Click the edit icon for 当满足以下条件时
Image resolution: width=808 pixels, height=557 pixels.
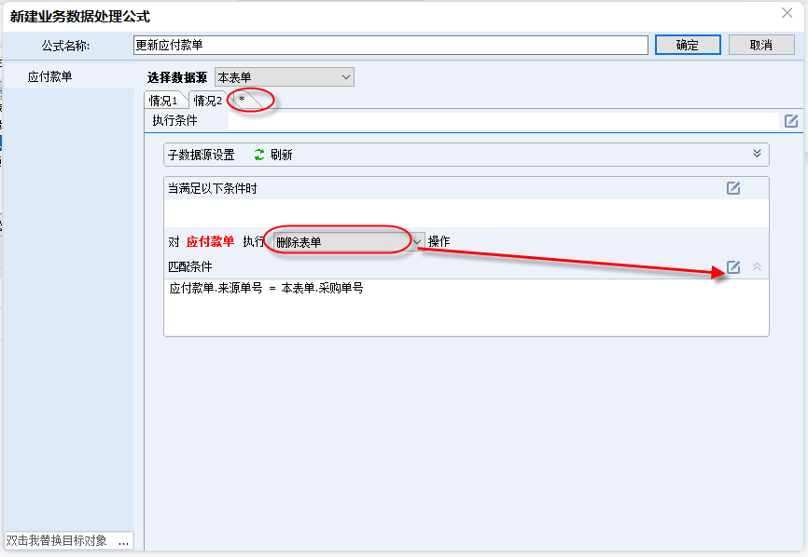(733, 188)
